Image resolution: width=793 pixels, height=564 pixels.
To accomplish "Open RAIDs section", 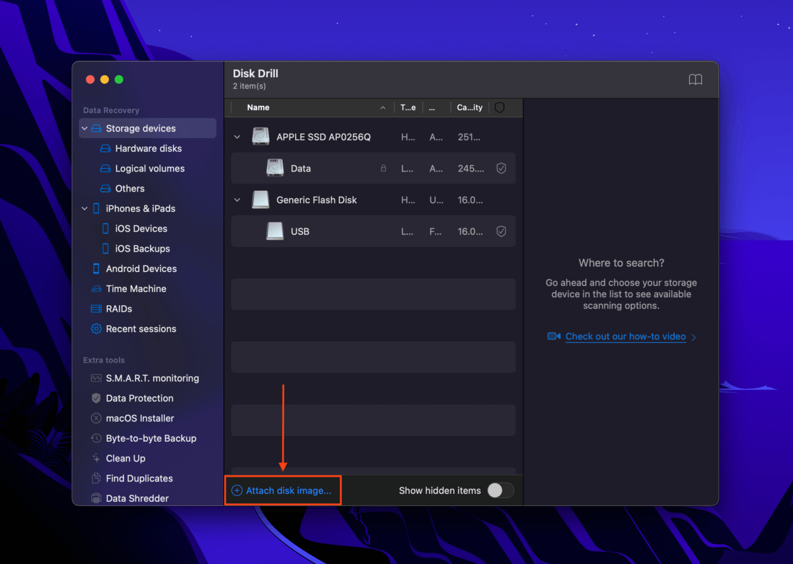I will (119, 308).
